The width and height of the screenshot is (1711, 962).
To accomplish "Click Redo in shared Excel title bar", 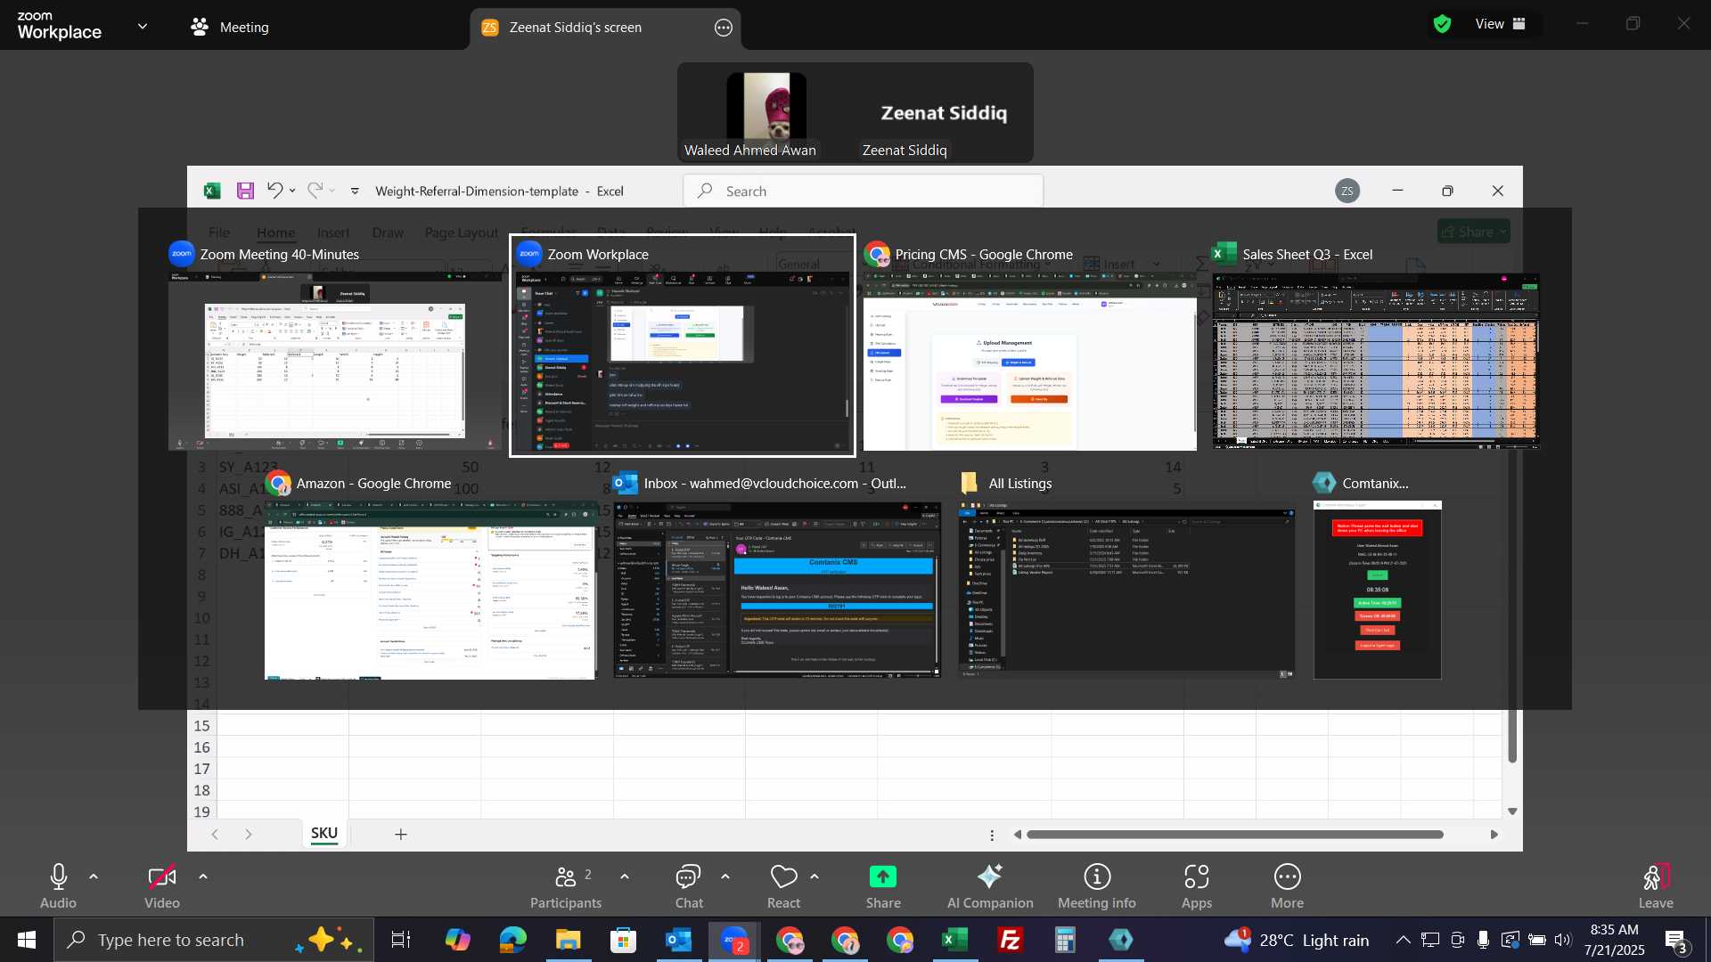I will coord(315,191).
